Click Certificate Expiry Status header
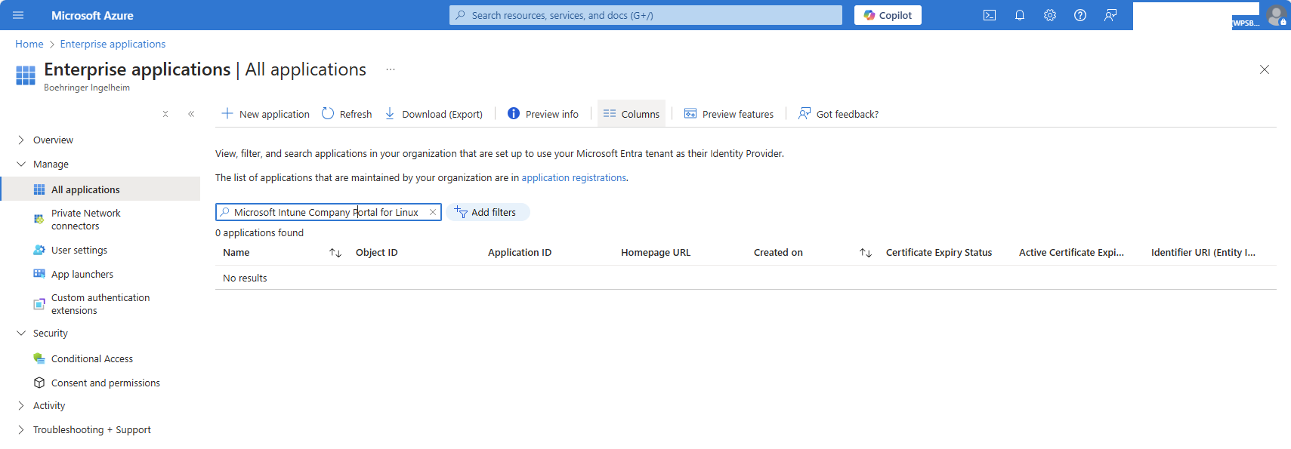The image size is (1291, 449). [939, 253]
